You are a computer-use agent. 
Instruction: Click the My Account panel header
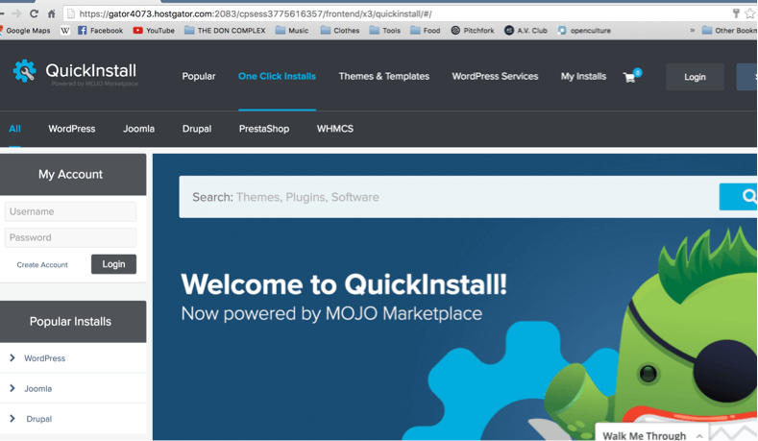pyautogui.click(x=73, y=175)
